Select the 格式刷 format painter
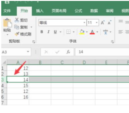Image resolution: width=129 pixels, height=113 pixels. (23, 34)
